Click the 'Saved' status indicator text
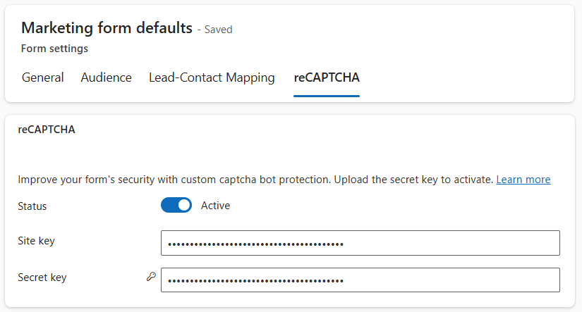The width and height of the screenshot is (582, 312). click(218, 30)
